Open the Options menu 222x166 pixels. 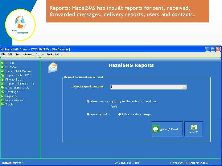pyautogui.click(x=40, y=54)
